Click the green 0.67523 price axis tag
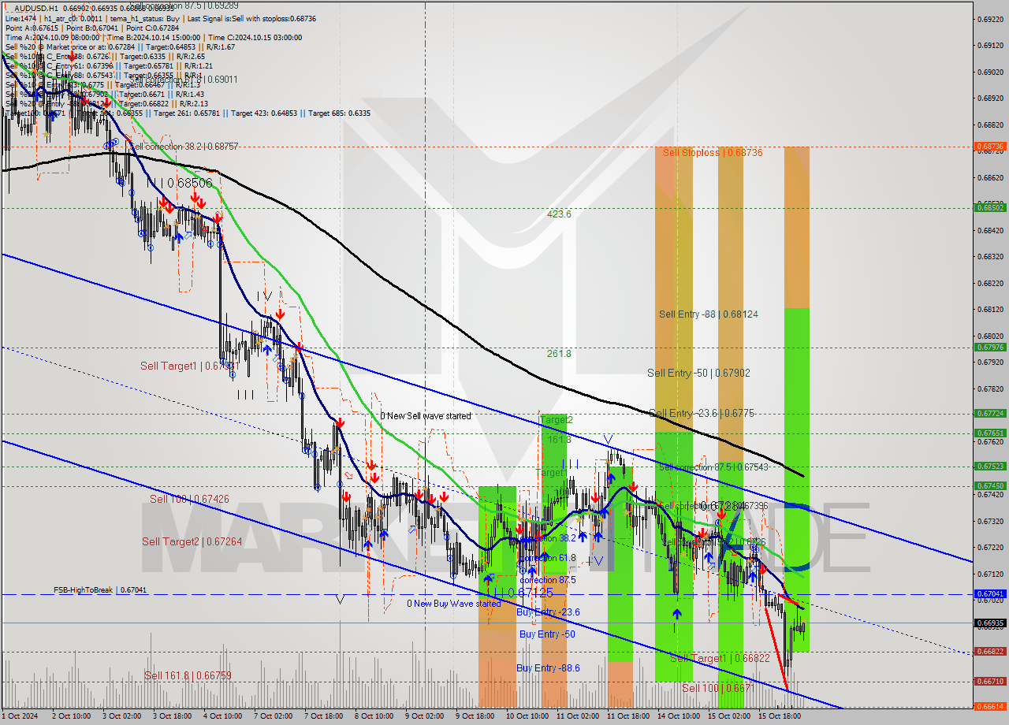Screen dimensions: 1009x725 coord(990,466)
